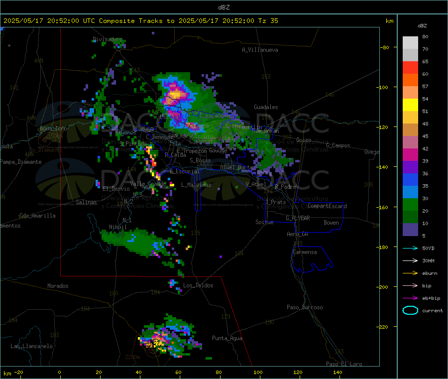Image resolution: width=448 pixels, height=379 pixels.
Task: Click the Salinas map label
Action: (x=86, y=202)
